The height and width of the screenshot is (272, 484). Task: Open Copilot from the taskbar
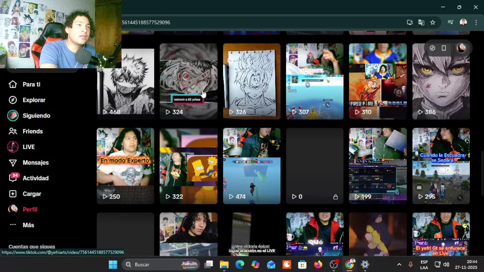coord(256,264)
